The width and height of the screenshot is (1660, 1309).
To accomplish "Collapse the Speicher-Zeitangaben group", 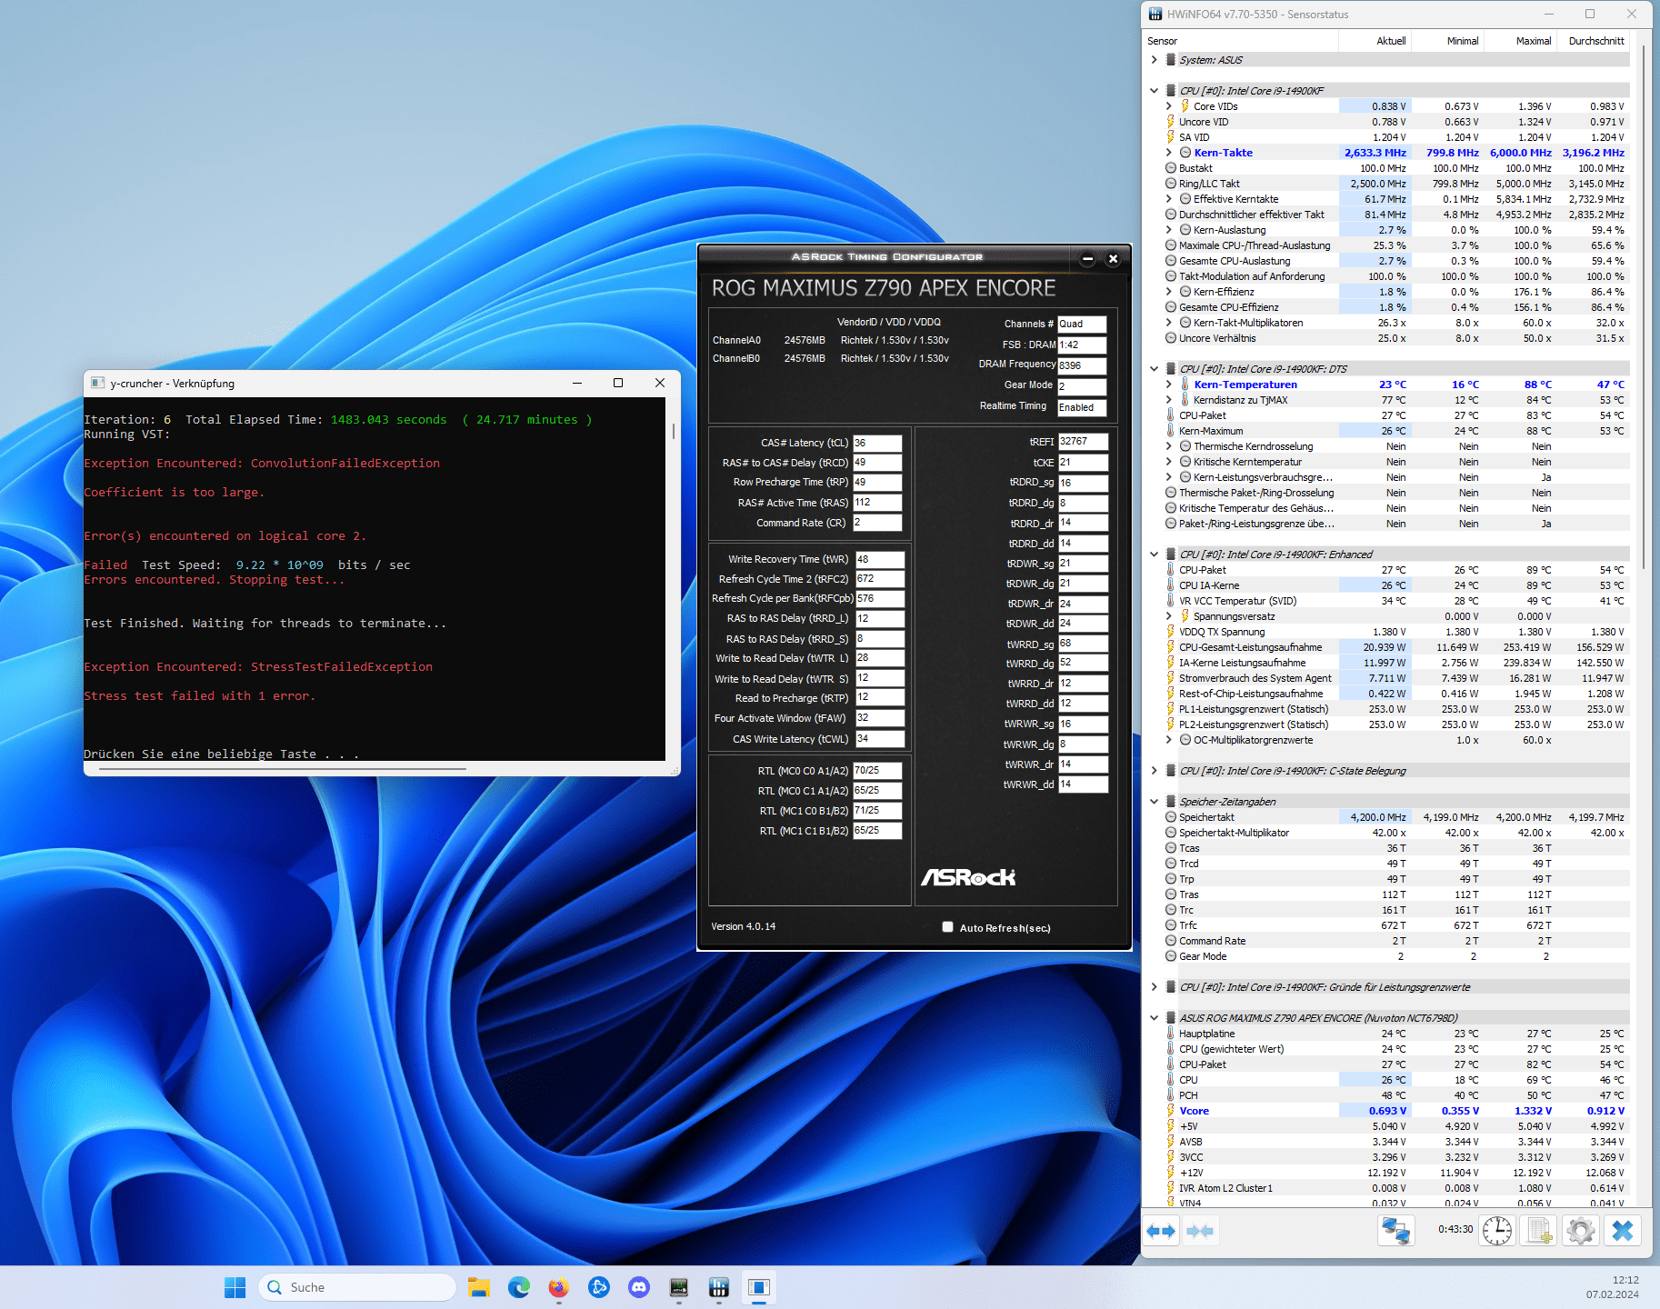I will coord(1154,802).
